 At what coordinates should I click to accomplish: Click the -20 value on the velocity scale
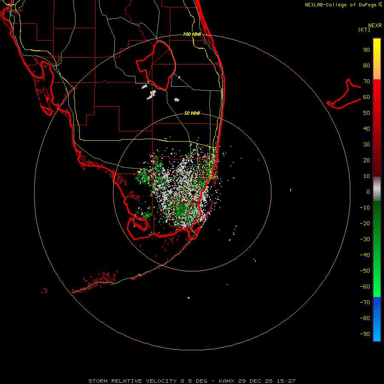click(x=365, y=224)
